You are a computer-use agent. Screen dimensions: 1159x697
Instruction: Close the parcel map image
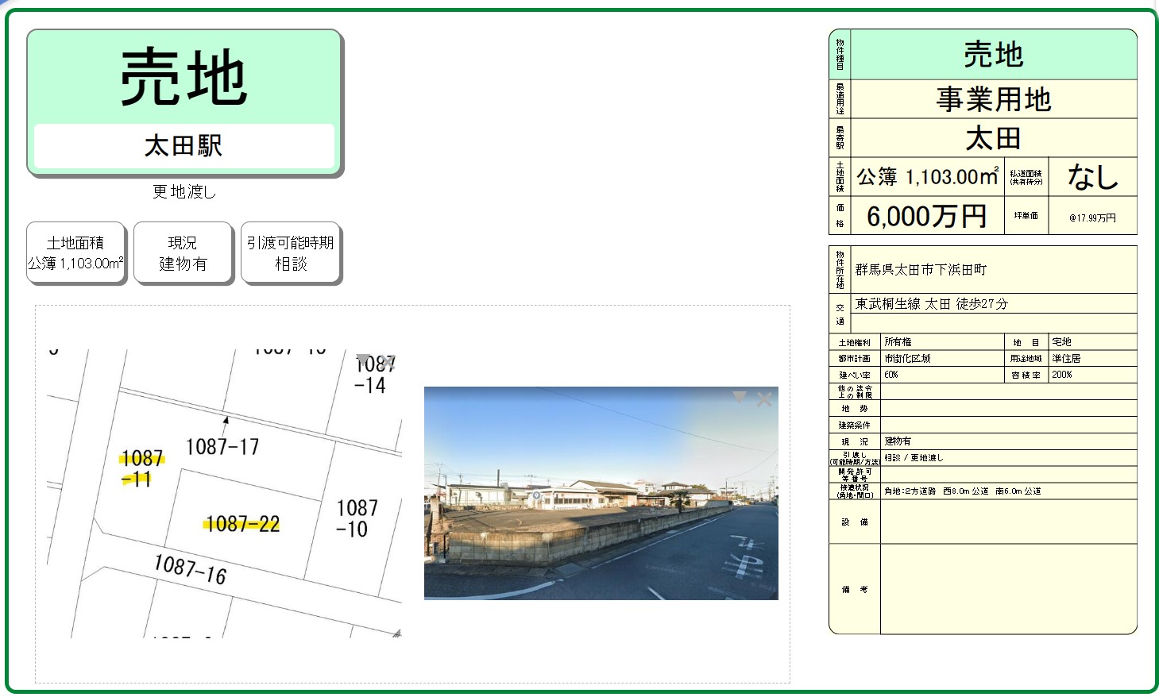coord(388,361)
